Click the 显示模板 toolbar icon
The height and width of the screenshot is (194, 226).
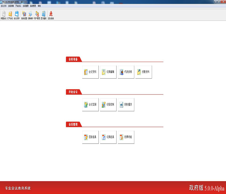click(x=44, y=15)
